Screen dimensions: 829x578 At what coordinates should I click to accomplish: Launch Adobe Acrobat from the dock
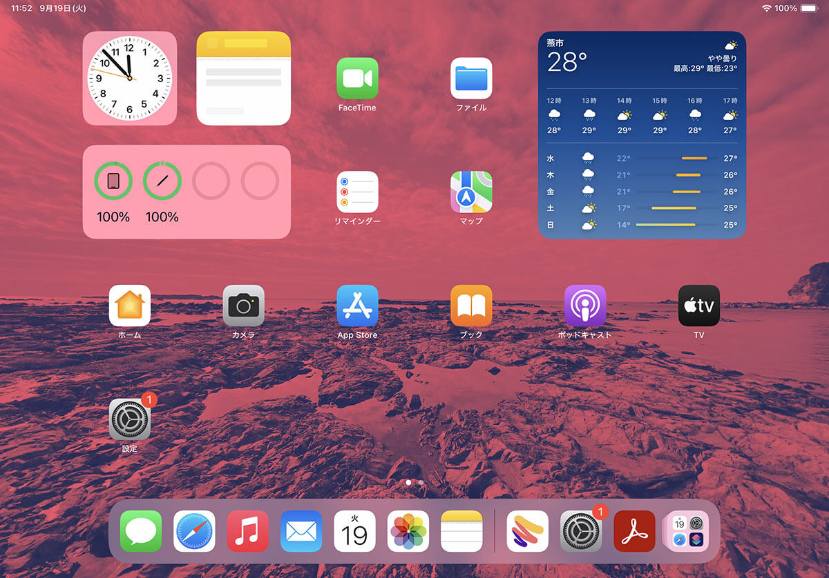[x=634, y=531]
